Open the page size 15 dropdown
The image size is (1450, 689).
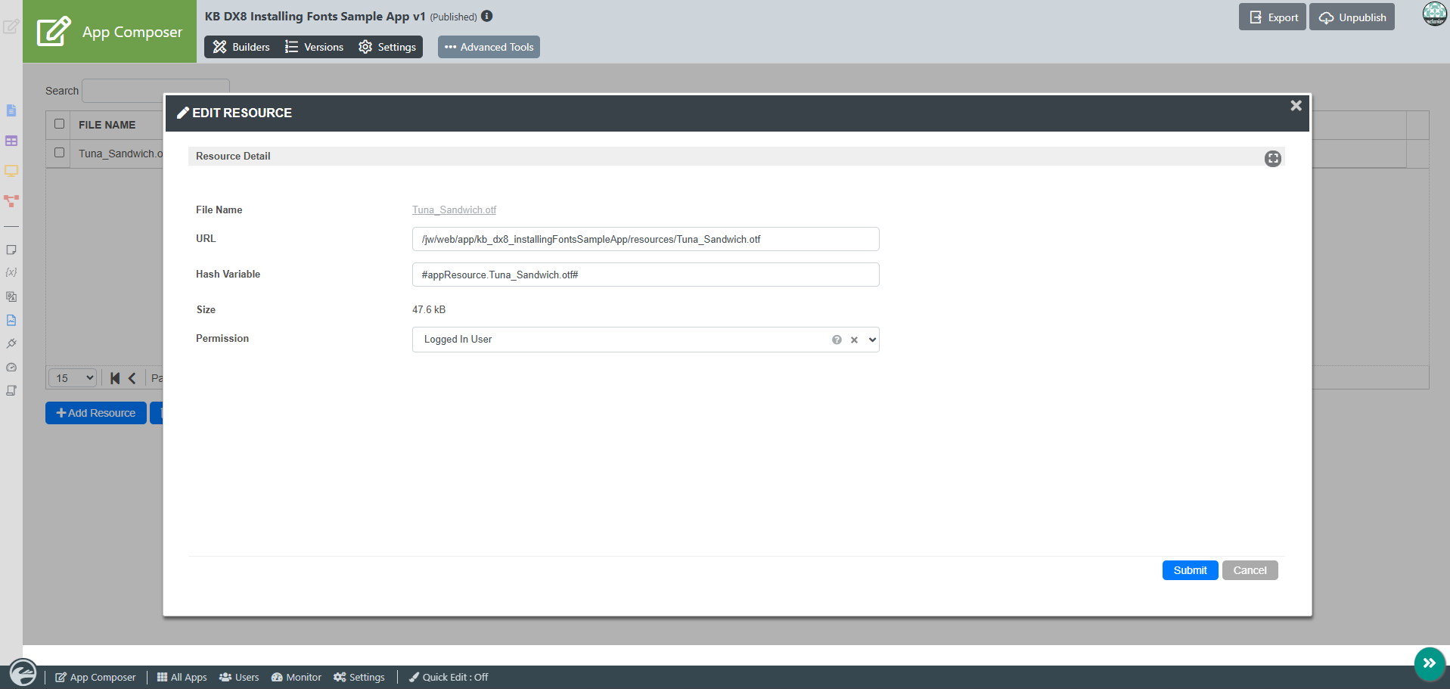pos(73,377)
